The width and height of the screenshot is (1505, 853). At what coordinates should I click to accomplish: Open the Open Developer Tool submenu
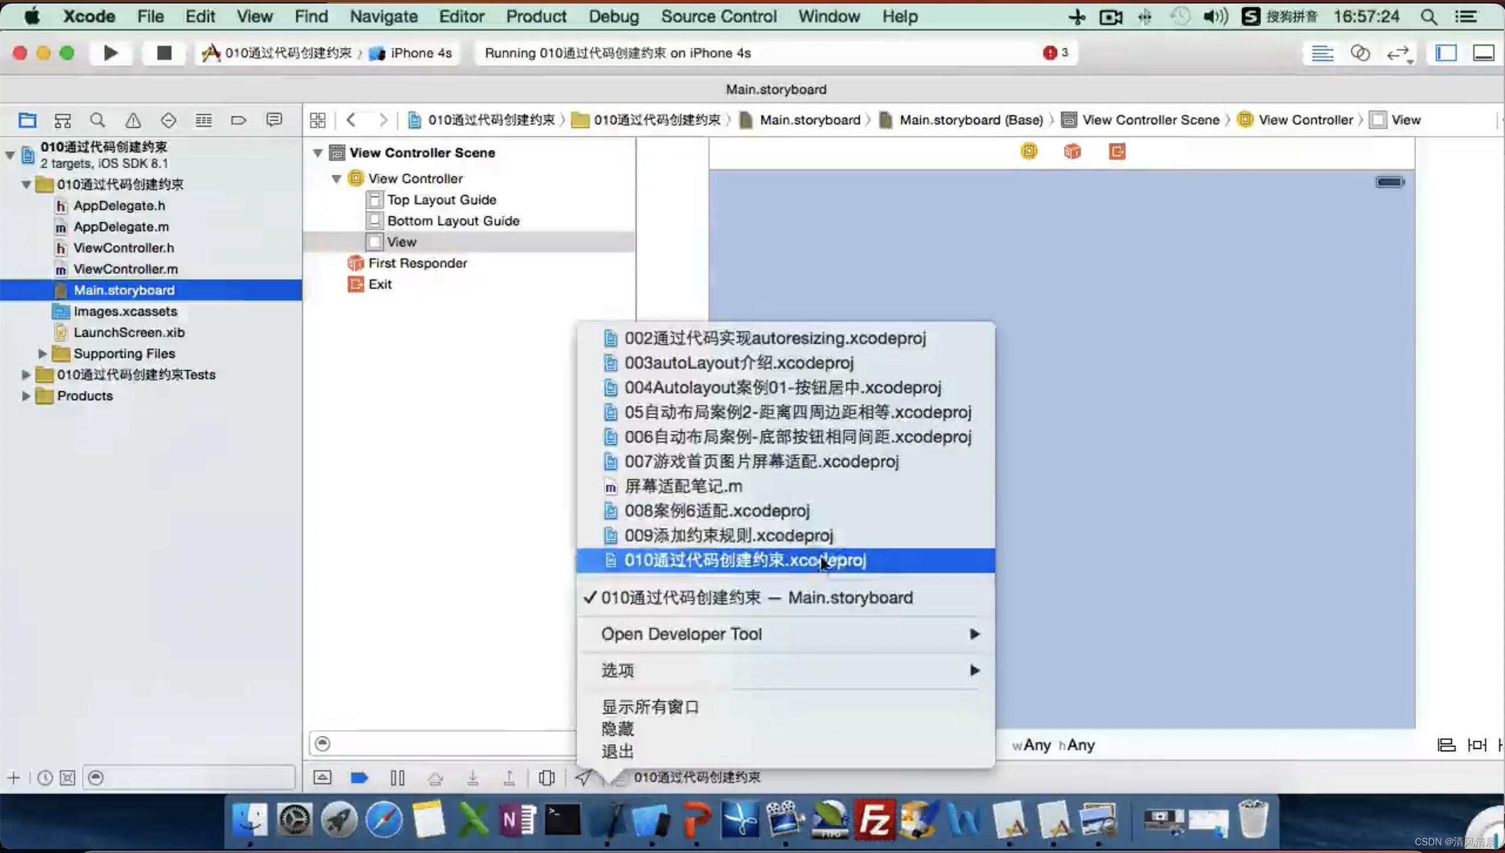coord(786,634)
